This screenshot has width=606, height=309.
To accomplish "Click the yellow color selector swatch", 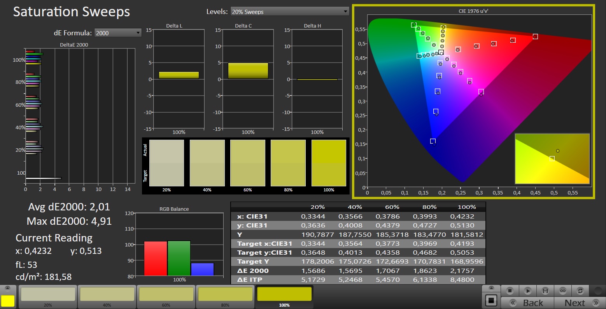I will pos(8,301).
